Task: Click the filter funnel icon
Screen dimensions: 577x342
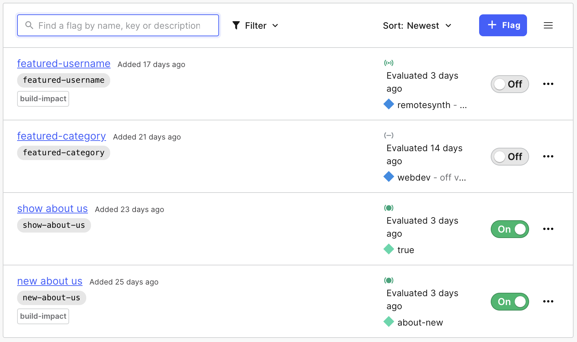Action: [x=236, y=25]
